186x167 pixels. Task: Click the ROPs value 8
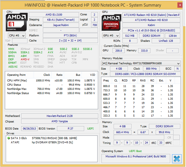(130, 41)
